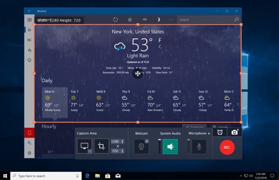279x180 pixels.
Task: Click the Weather search field
Action: 206,19
